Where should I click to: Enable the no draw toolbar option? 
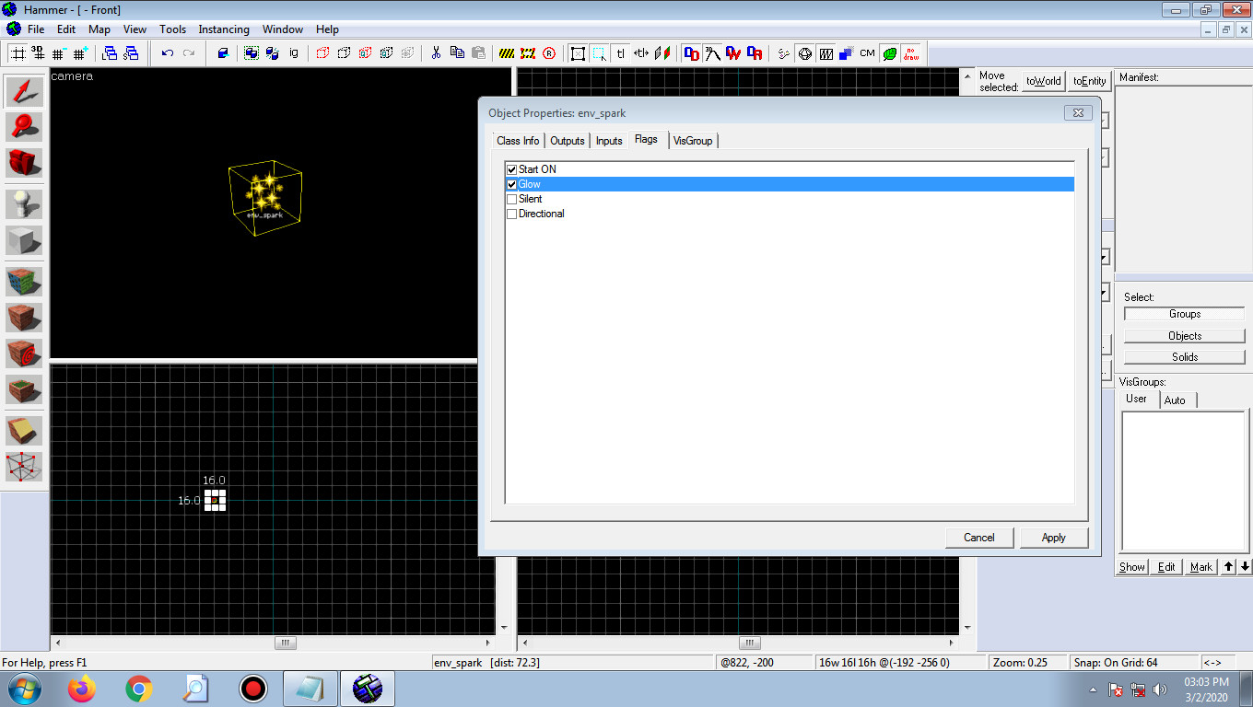[910, 52]
